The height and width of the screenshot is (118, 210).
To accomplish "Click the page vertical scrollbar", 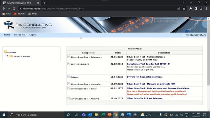I will [209, 52].
